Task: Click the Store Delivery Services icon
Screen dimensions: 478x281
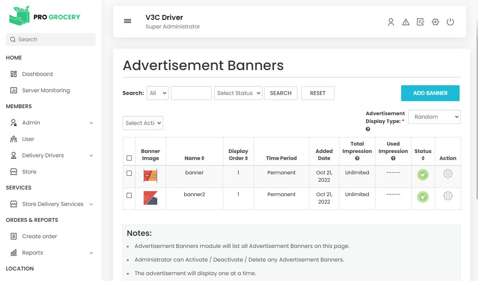Action: [x=14, y=204]
